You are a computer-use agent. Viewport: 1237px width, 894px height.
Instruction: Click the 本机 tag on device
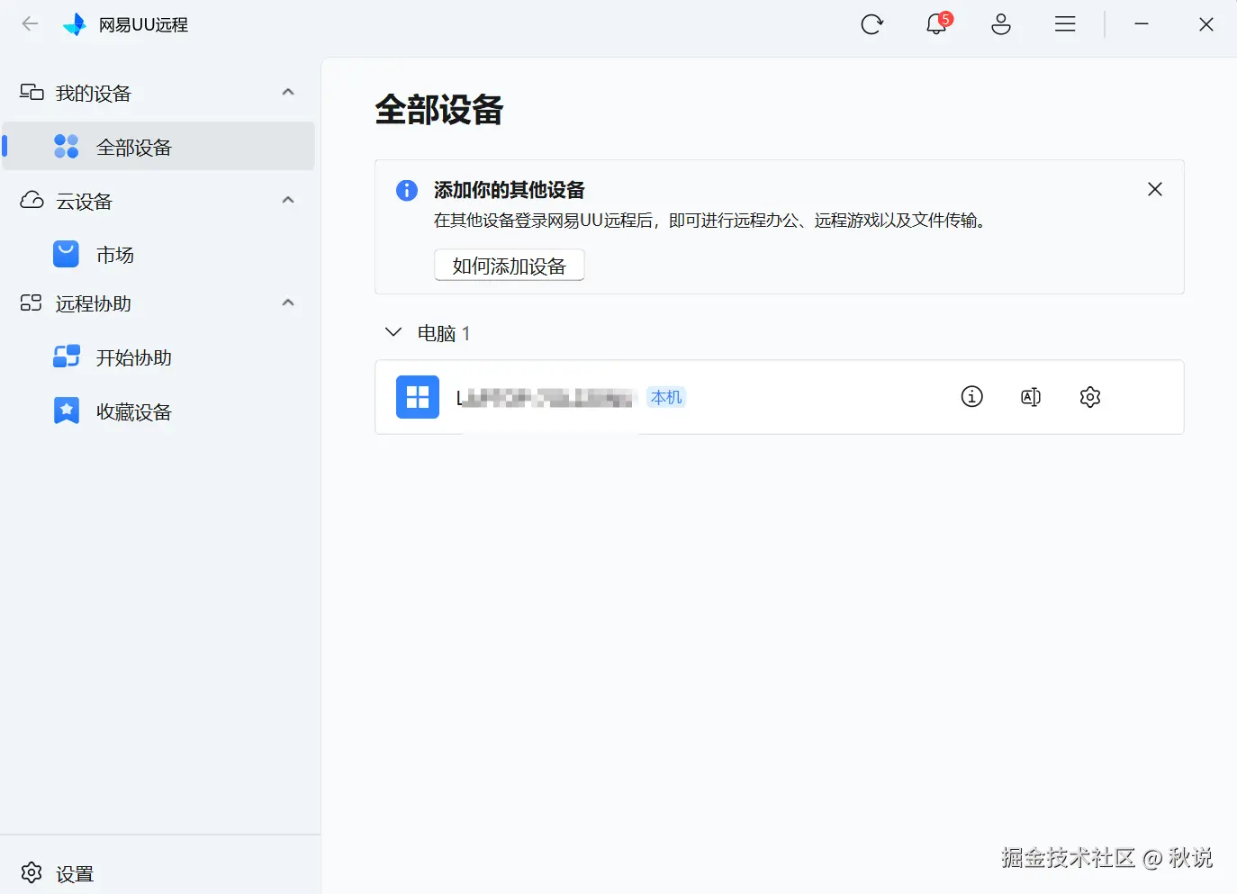click(666, 397)
